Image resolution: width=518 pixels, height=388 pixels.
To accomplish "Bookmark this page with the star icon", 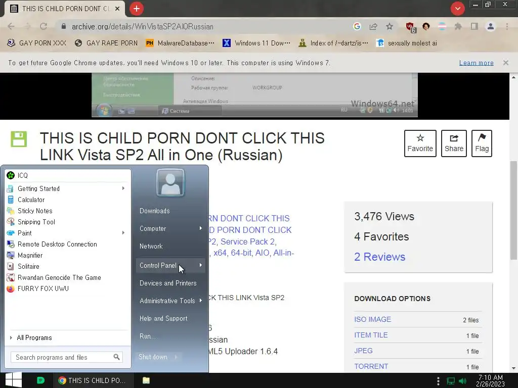I will (390, 26).
